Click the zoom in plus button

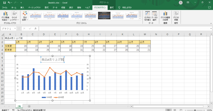coord(204,110)
